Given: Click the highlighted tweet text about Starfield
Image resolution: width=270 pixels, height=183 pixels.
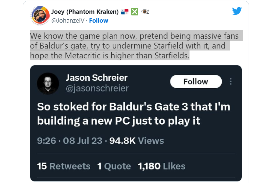Looking at the screenshot, I should (x=134, y=46).
